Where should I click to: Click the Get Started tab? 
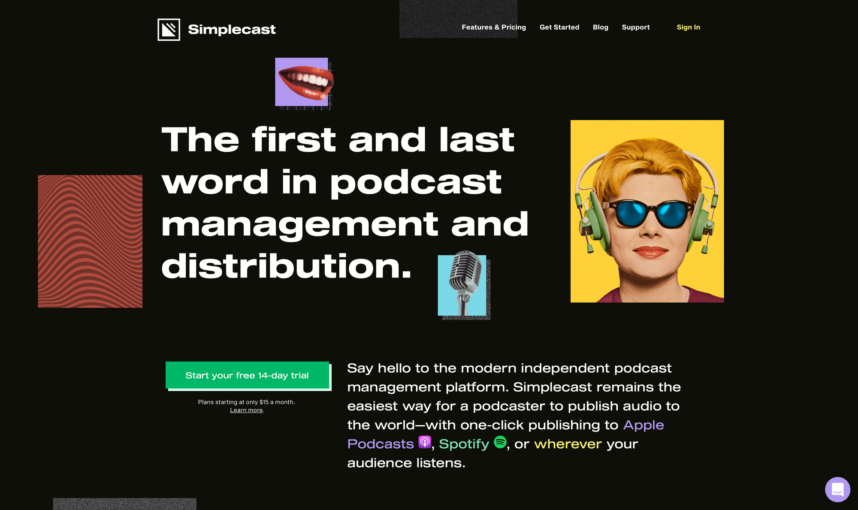click(559, 27)
